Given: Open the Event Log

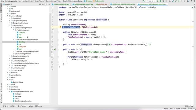Looking at the screenshot, I should (x=189, y=106).
